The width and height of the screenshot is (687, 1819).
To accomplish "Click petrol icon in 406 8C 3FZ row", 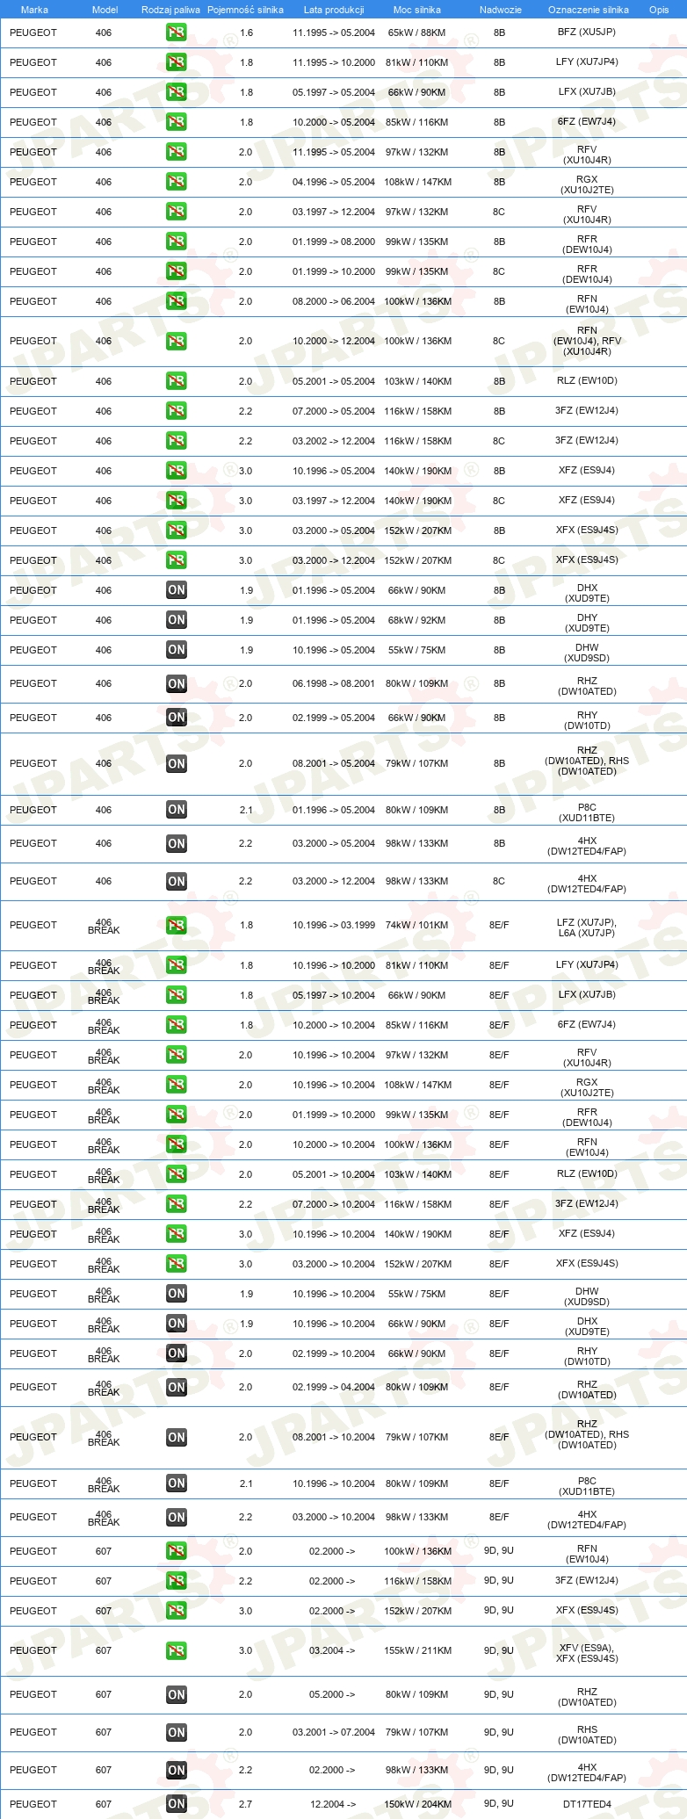I will click(176, 441).
